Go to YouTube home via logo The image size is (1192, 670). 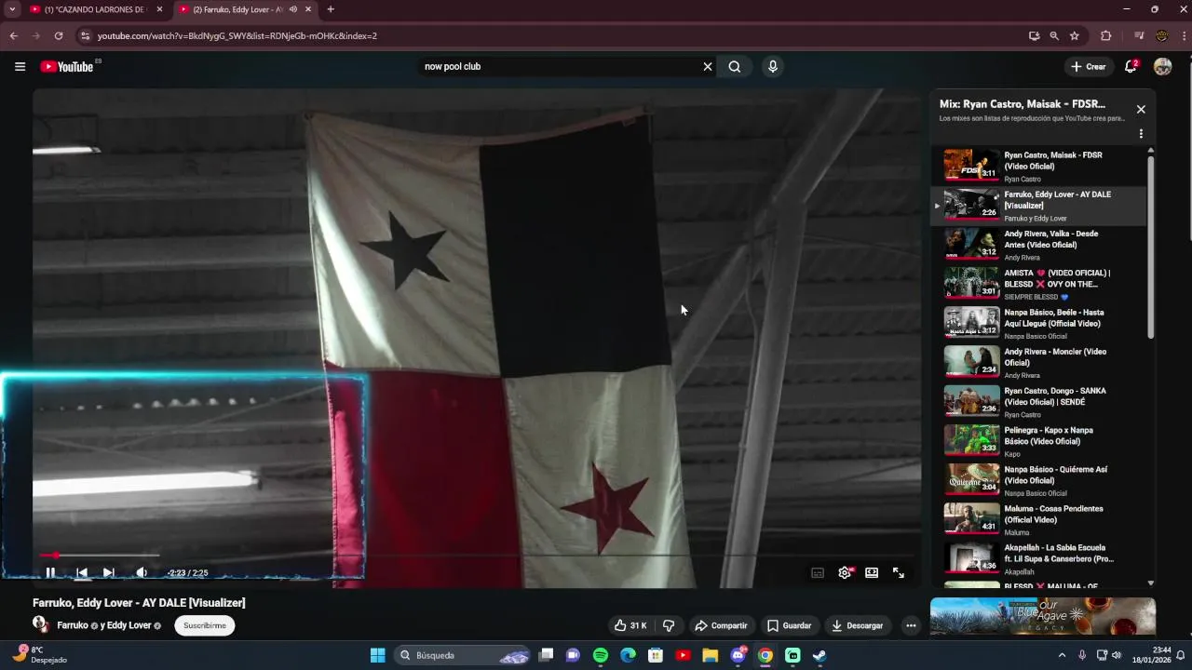point(67,66)
